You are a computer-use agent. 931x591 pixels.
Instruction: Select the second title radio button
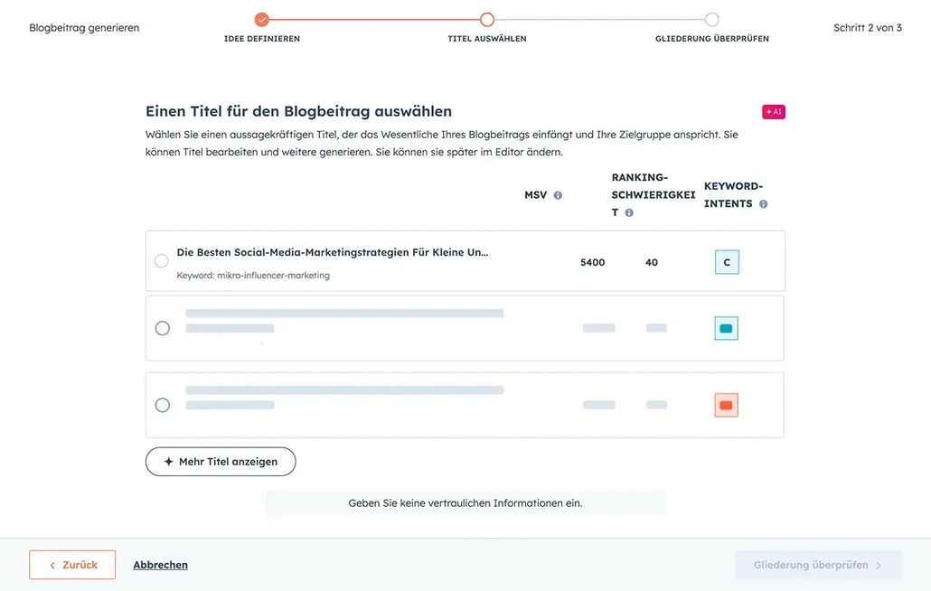click(163, 328)
